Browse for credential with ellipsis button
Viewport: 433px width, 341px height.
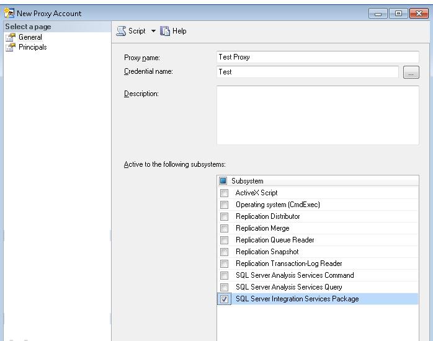411,73
